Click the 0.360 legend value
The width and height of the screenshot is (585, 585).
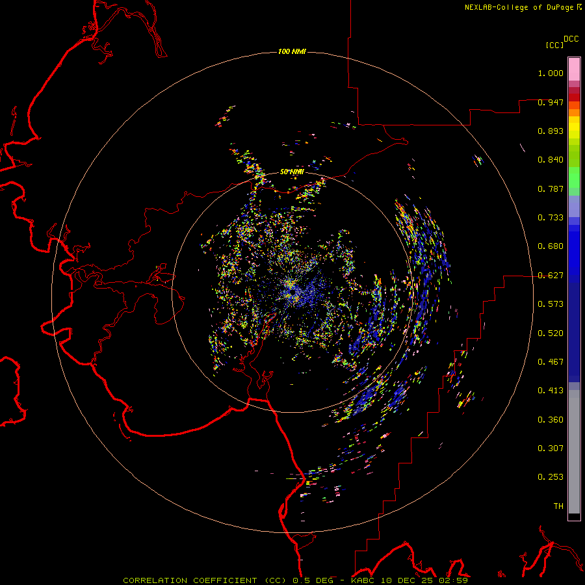tap(551, 420)
